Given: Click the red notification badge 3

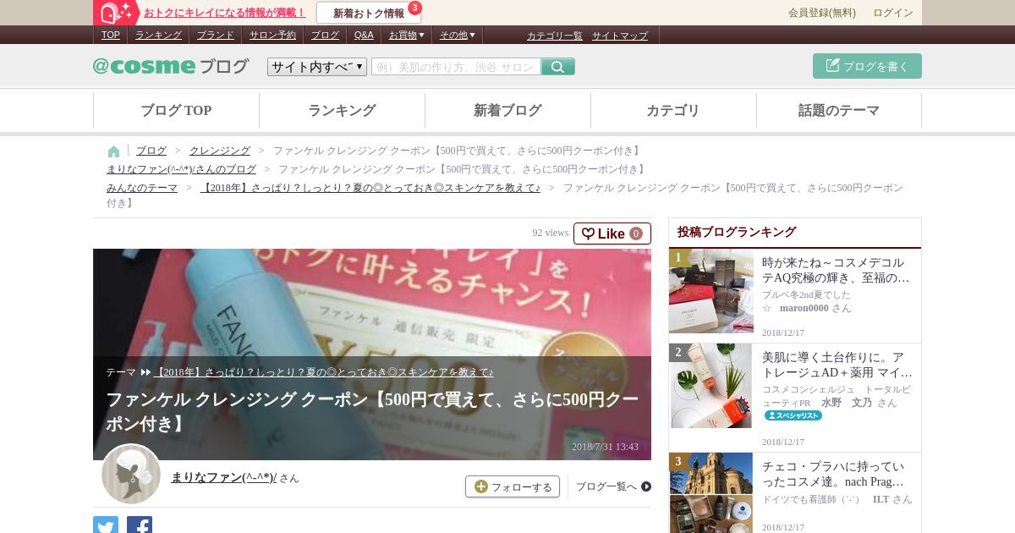Looking at the screenshot, I should pos(414,8).
